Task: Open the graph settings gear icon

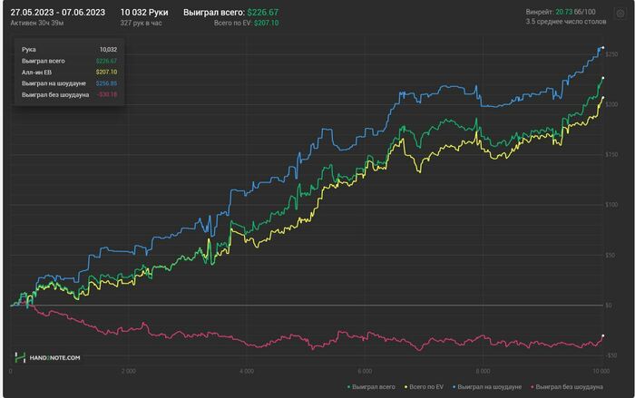Action: 620,15
